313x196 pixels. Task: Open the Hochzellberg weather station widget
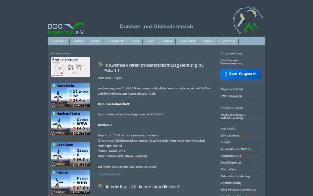point(70,123)
